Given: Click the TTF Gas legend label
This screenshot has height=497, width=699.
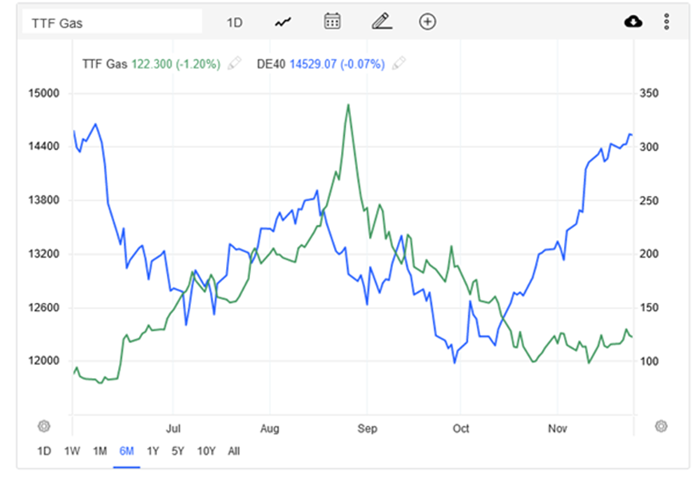Looking at the screenshot, I should (x=103, y=64).
